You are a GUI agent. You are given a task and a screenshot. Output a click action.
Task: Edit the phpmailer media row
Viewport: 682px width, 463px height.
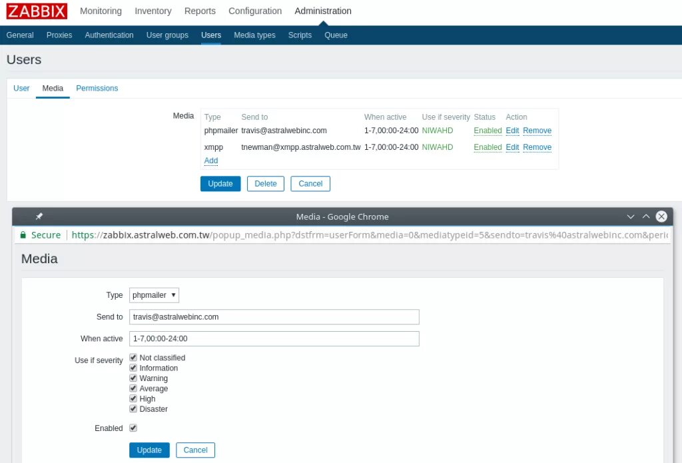pos(512,131)
